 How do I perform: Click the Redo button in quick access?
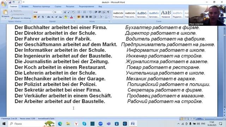click(19, 2)
